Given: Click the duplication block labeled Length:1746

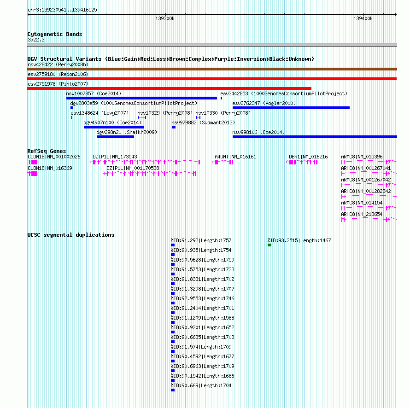Looking at the screenshot, I should tap(173, 303).
